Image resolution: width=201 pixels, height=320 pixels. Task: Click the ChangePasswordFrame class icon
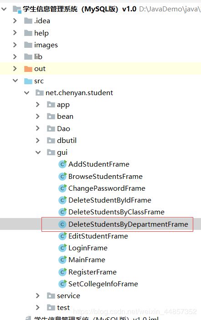(62, 188)
